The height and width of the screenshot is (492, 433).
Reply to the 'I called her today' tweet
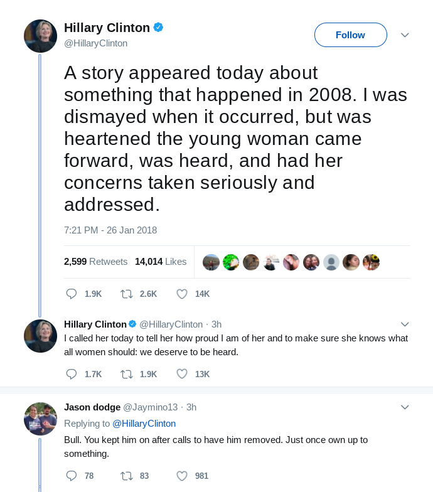(x=72, y=374)
